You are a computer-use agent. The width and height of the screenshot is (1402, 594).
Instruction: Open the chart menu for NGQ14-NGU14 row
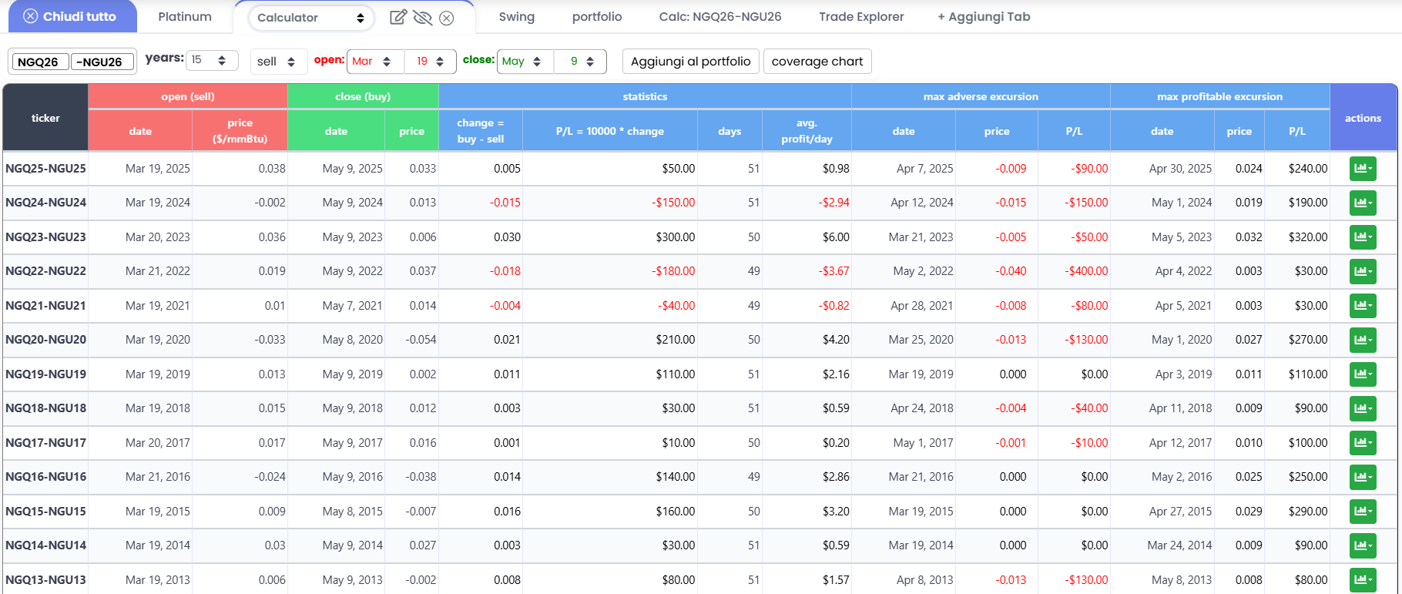coord(1363,545)
